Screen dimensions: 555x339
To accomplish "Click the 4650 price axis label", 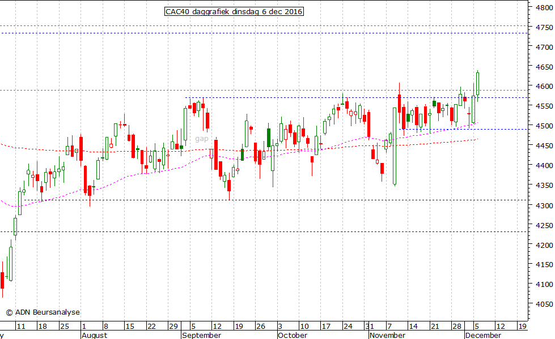I will click(x=544, y=67).
